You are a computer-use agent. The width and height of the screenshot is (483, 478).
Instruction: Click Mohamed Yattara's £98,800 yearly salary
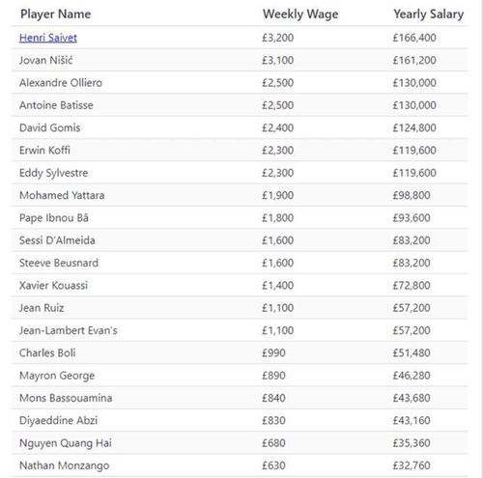(412, 195)
